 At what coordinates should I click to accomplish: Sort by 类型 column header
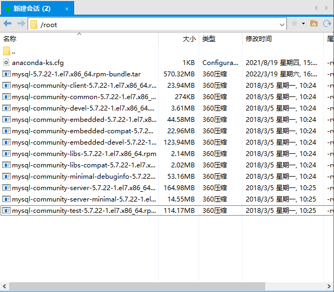coord(220,39)
